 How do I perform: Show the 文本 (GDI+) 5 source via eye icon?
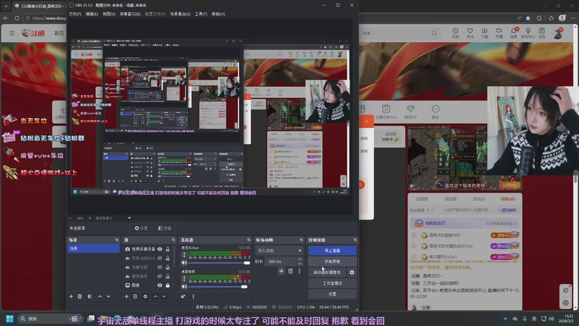click(160, 258)
